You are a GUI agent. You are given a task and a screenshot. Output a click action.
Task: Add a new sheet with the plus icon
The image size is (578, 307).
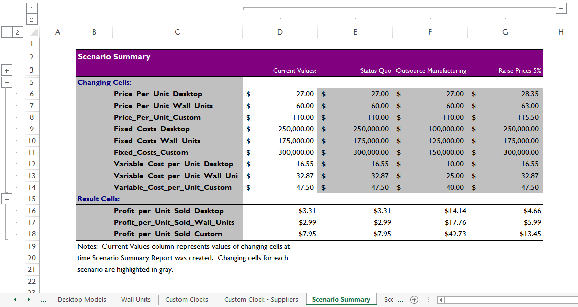[414, 299]
